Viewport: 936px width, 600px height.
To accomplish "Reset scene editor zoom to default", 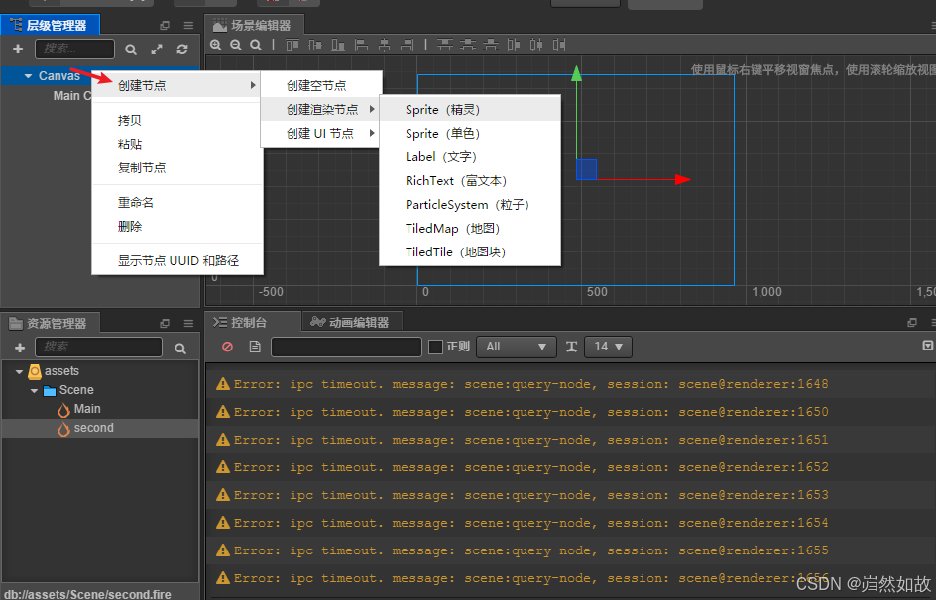I will click(x=256, y=45).
